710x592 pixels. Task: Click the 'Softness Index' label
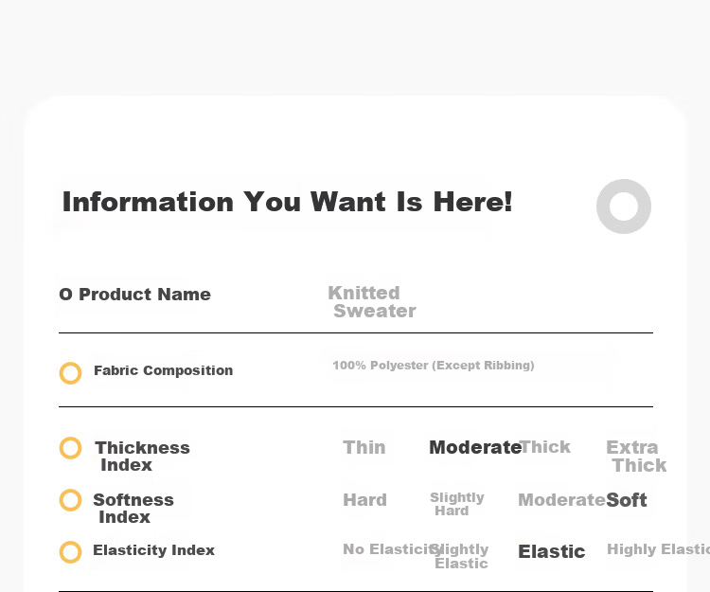(133, 509)
